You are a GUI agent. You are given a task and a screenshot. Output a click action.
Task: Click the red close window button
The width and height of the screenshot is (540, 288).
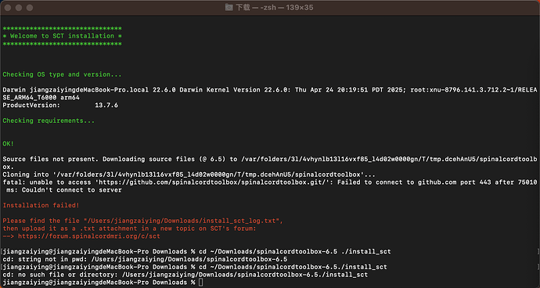[8, 8]
